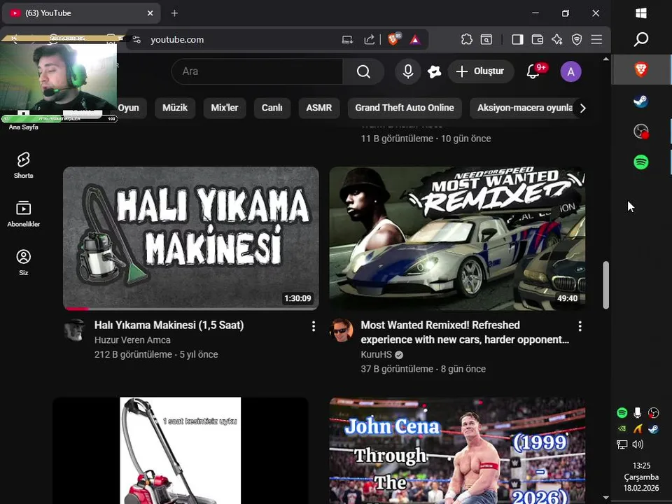The width and height of the screenshot is (672, 504).
Task: Open John Cena Through The Years thumbnail
Action: click(457, 450)
